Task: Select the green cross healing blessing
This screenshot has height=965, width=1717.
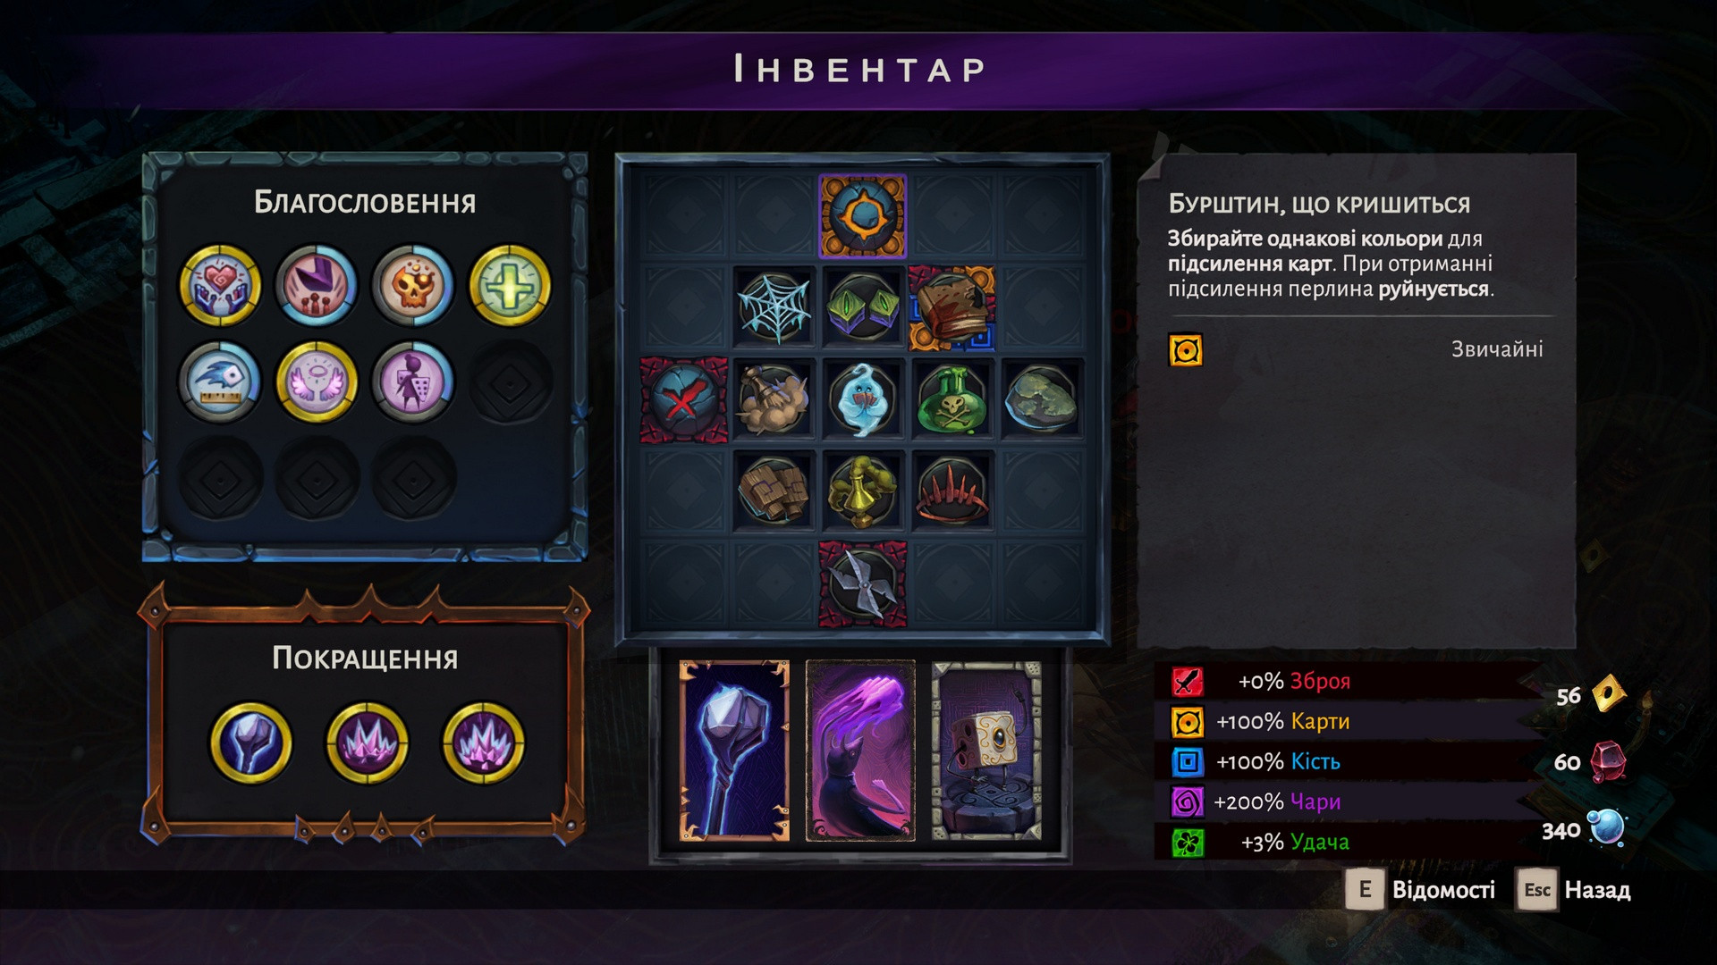Action: click(510, 286)
